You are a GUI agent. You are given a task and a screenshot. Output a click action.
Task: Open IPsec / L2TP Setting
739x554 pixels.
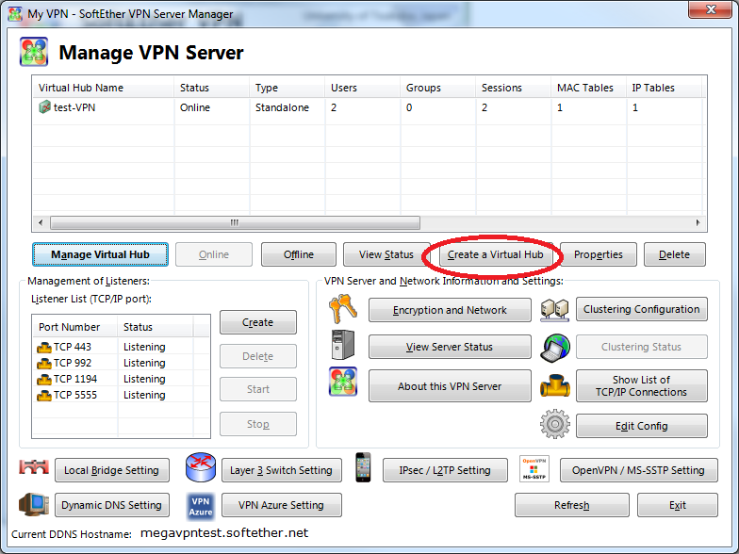pos(445,470)
